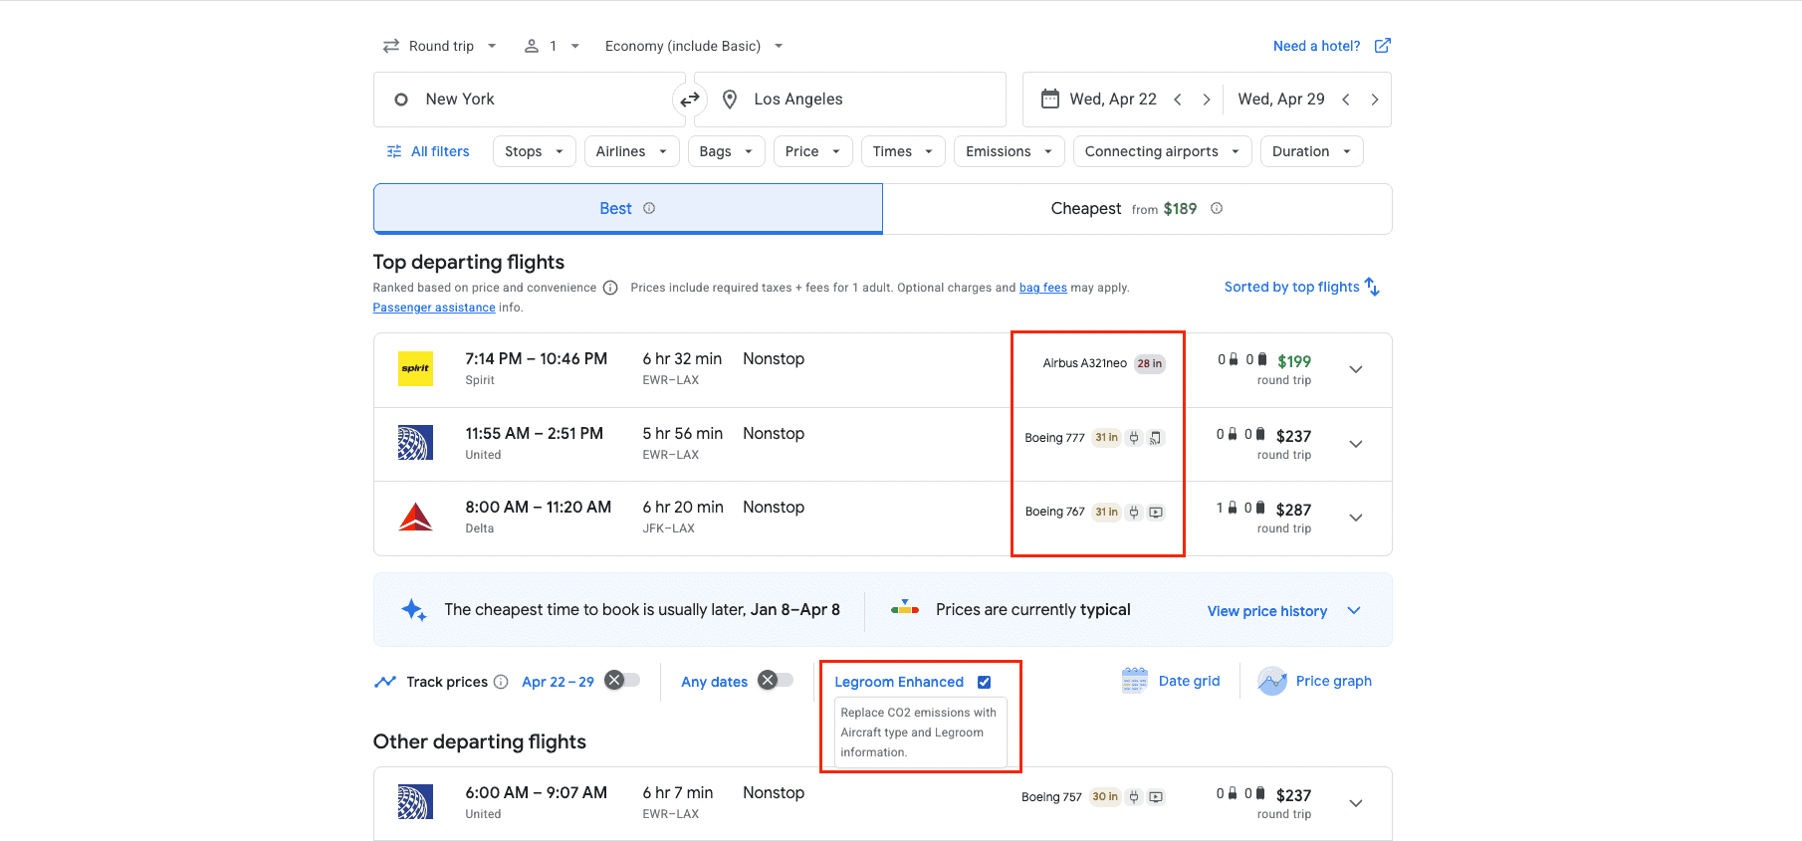This screenshot has width=1802, height=841.
Task: Advance return date after Apr 29
Action: (1375, 100)
